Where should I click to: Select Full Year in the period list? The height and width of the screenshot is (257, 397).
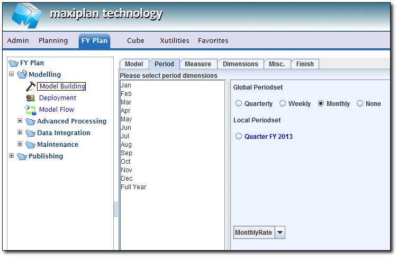(133, 187)
